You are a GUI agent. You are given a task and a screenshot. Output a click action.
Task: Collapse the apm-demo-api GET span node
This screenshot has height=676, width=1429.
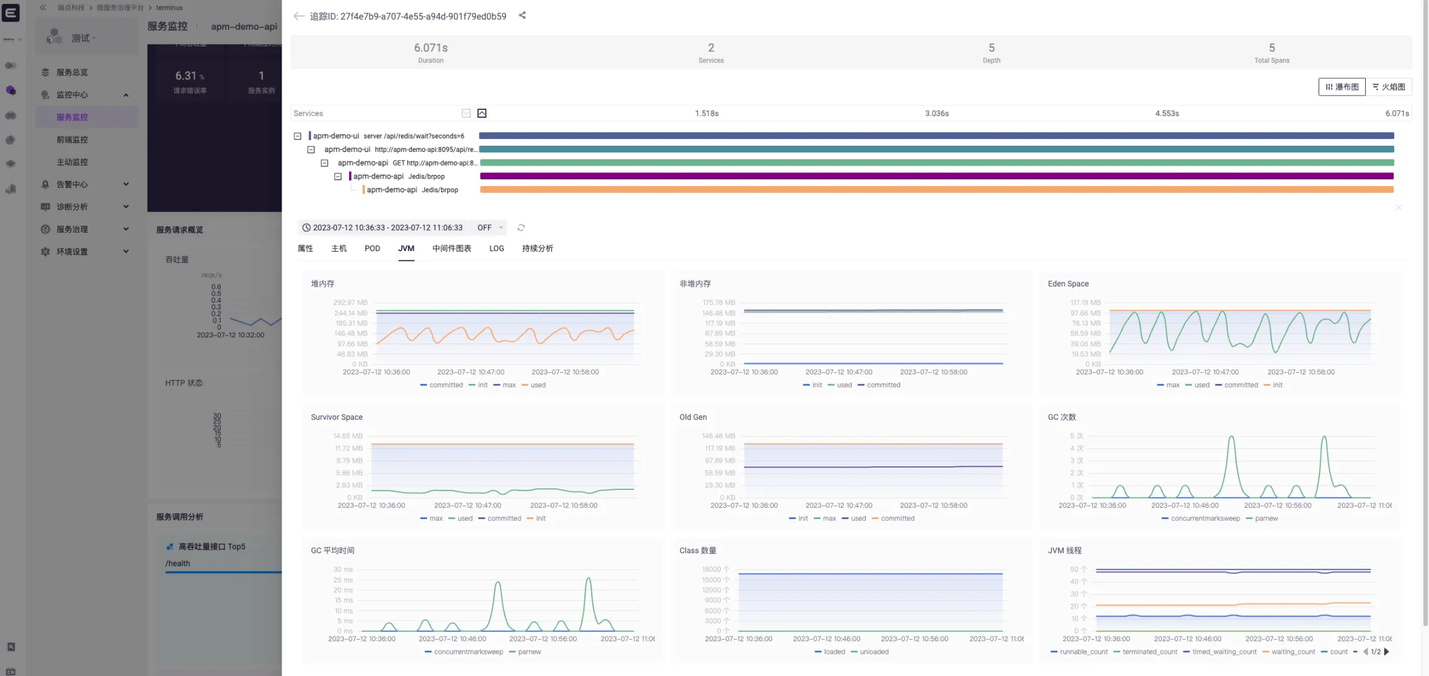[x=324, y=163]
